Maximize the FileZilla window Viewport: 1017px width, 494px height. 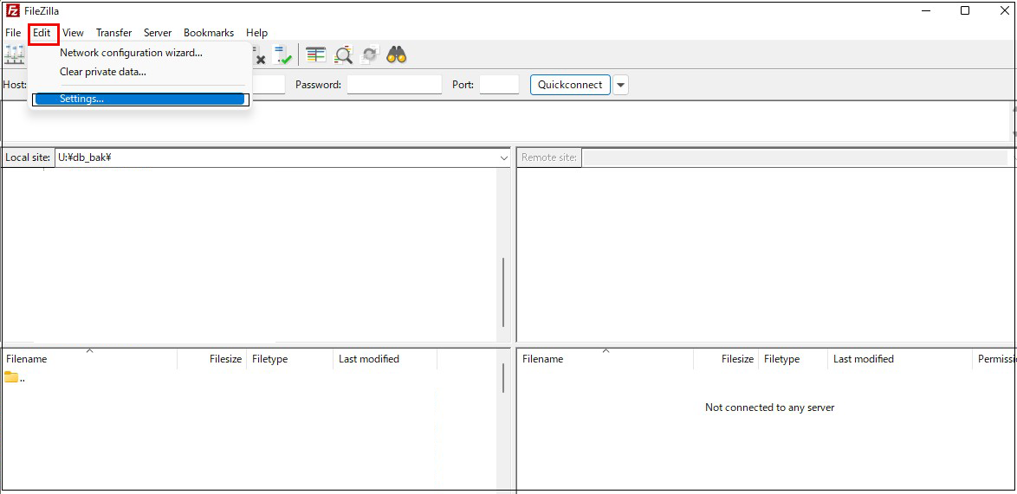point(965,10)
